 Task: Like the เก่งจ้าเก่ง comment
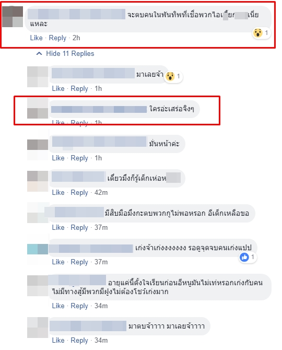[58, 262]
